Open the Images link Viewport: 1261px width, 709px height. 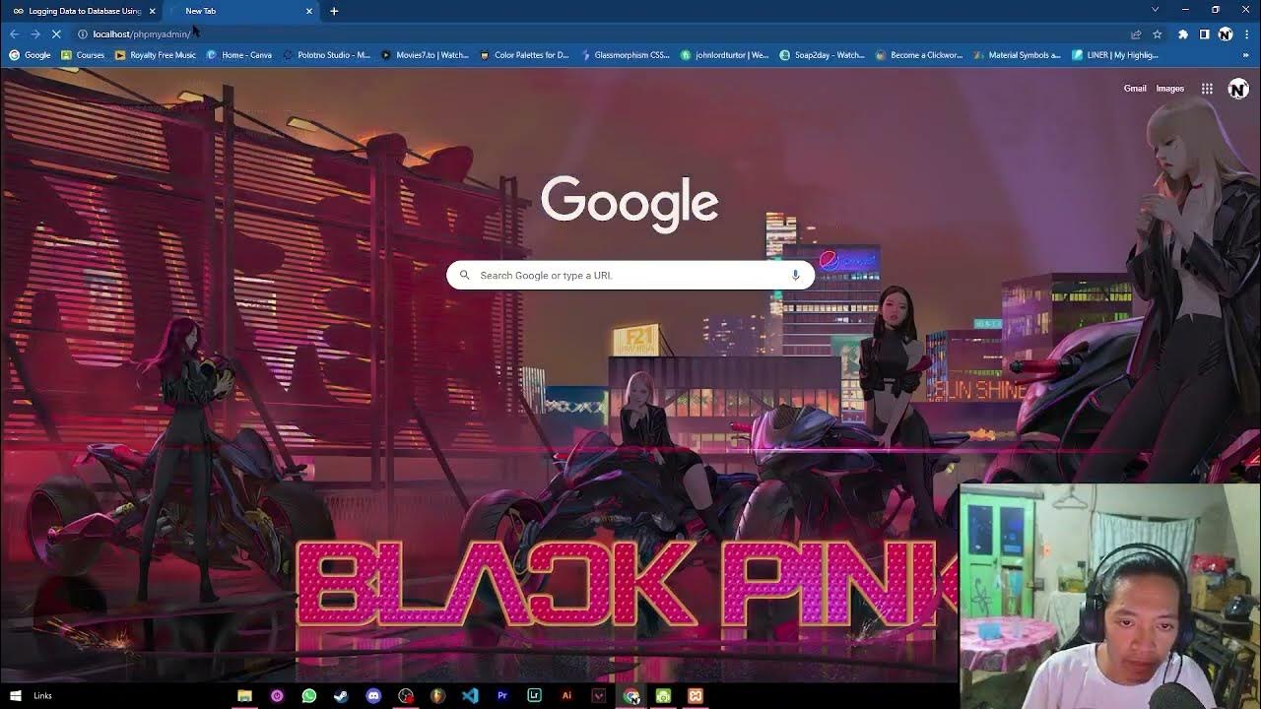click(1169, 89)
